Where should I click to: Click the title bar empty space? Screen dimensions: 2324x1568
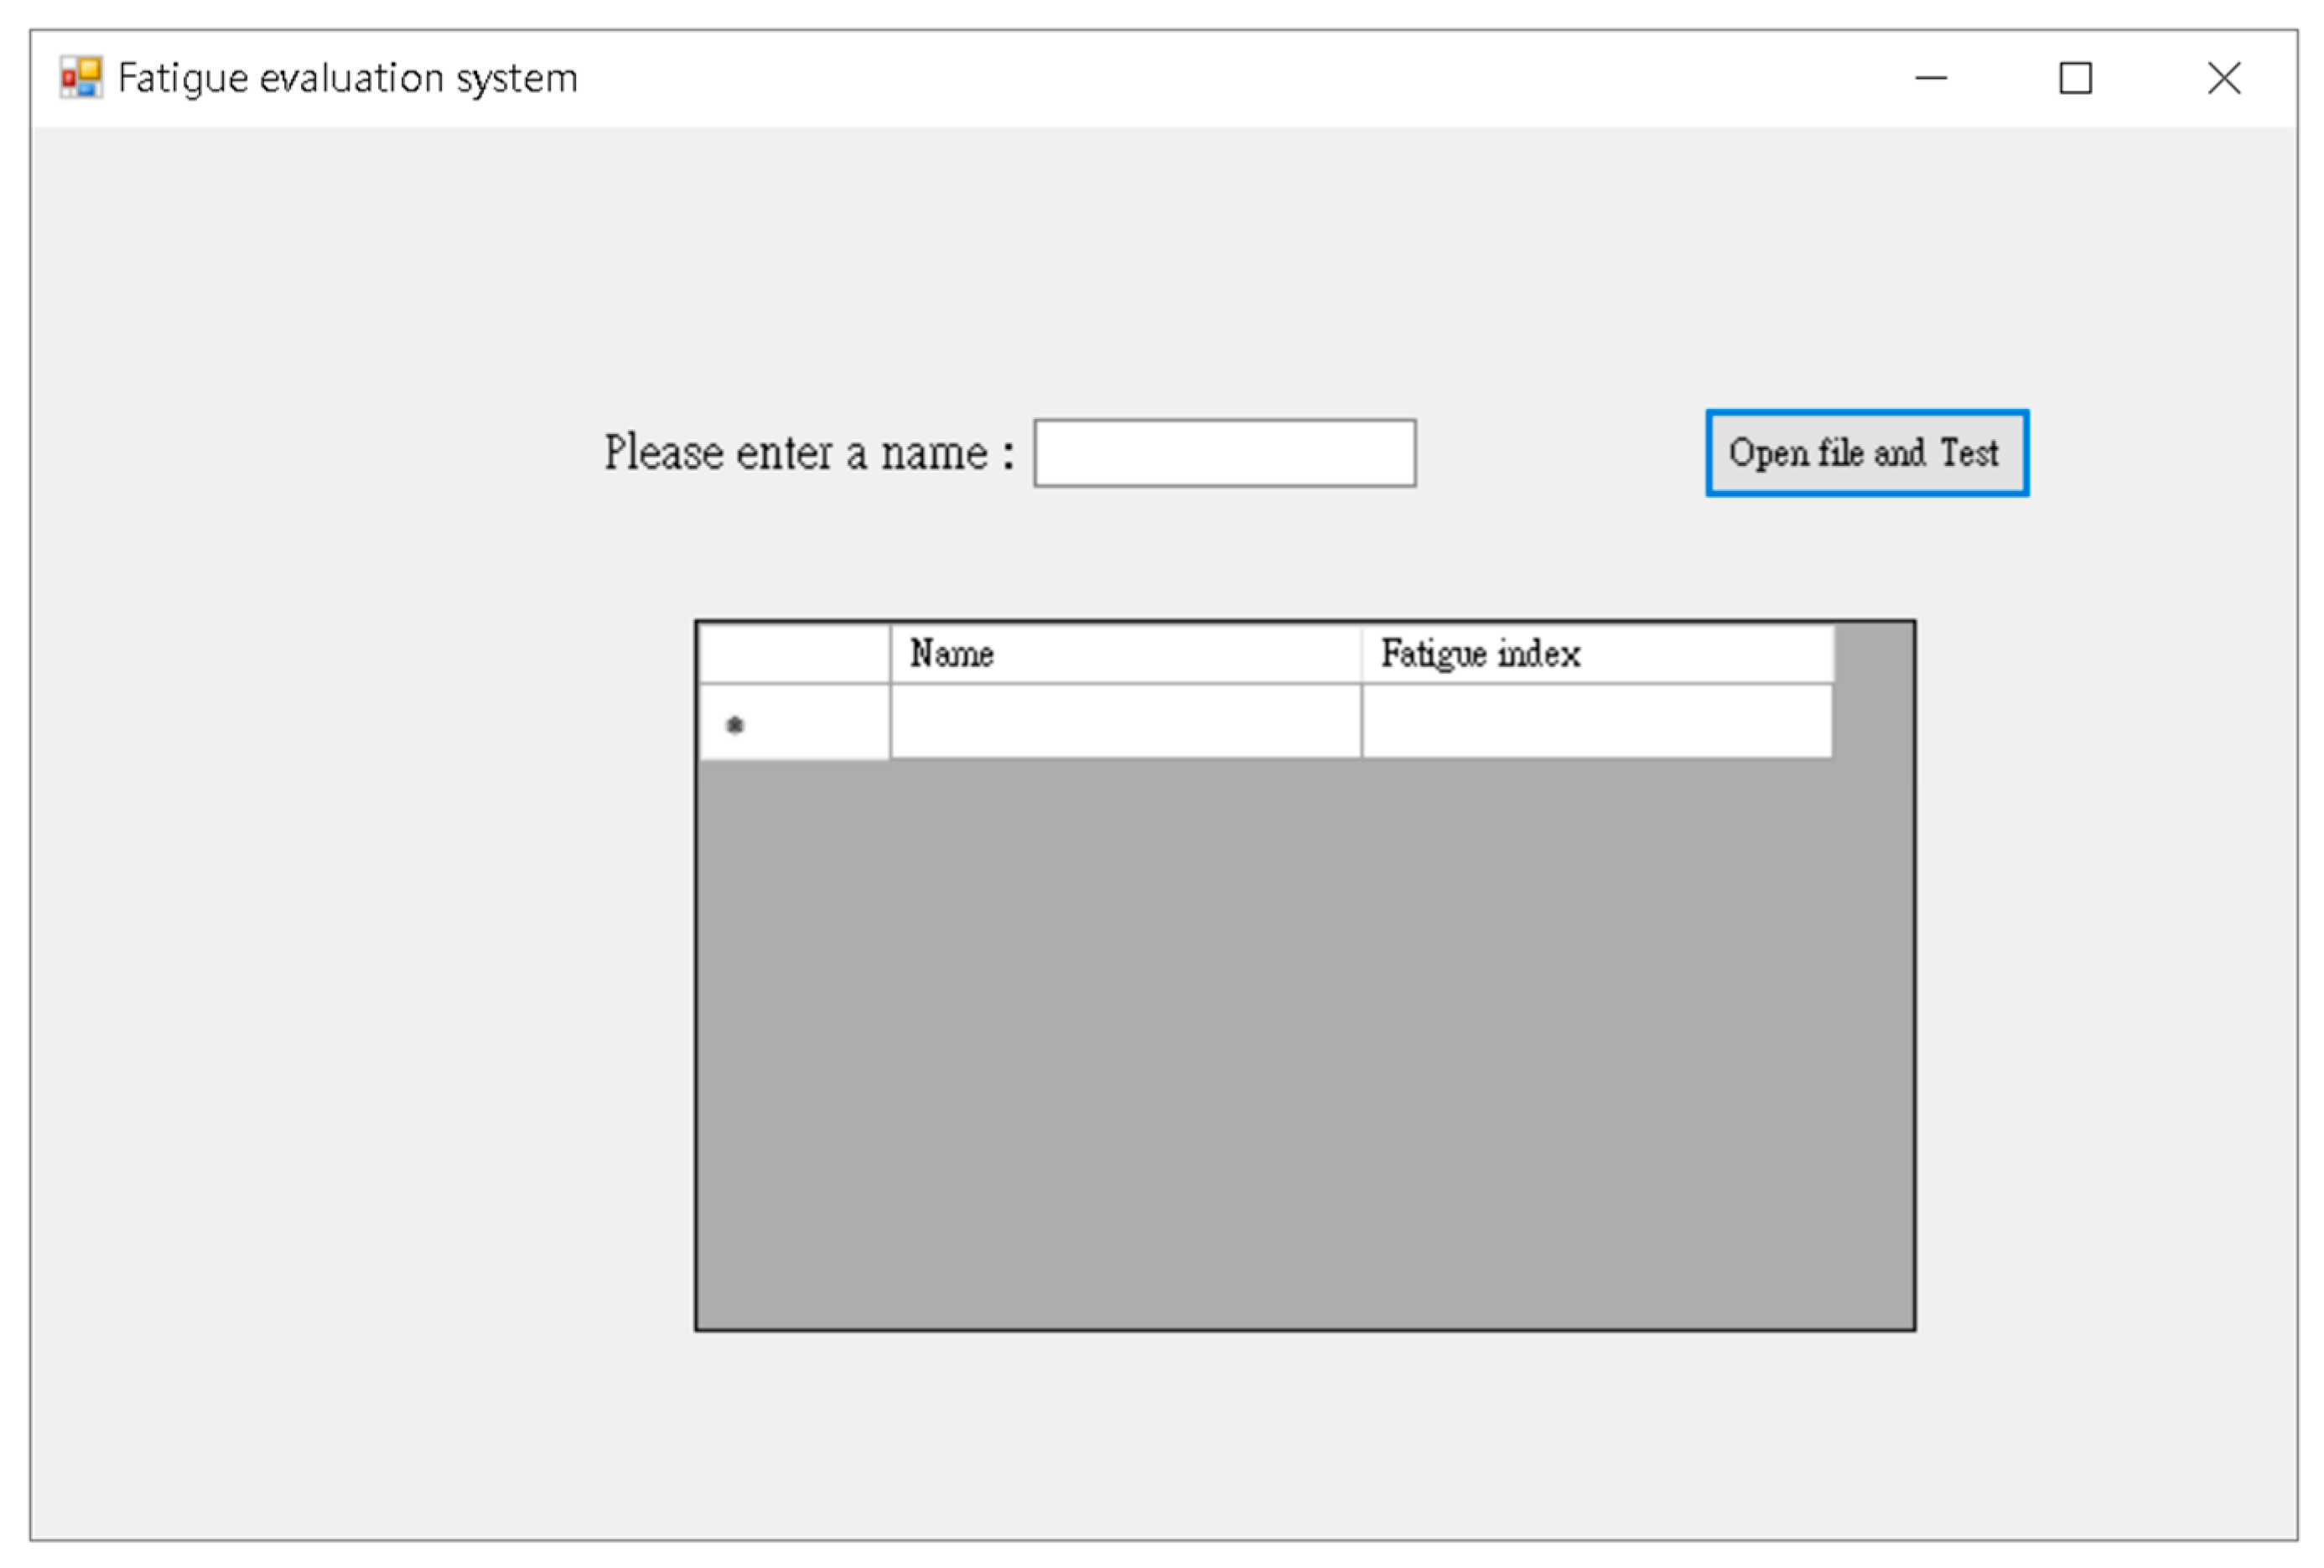coord(1200,78)
